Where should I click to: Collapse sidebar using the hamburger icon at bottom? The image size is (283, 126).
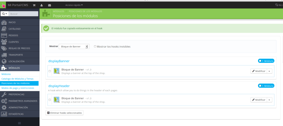(20, 123)
